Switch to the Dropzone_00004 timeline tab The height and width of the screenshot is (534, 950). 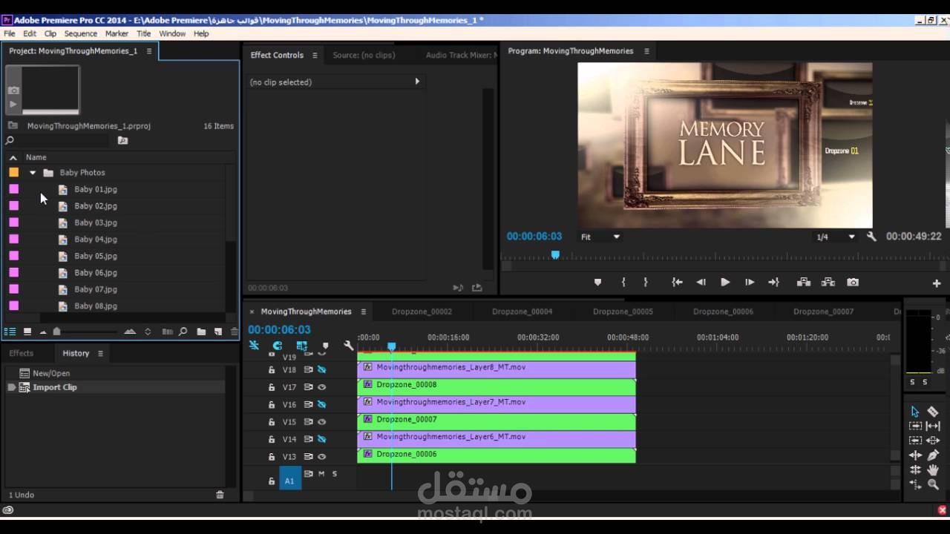pyautogui.click(x=522, y=311)
